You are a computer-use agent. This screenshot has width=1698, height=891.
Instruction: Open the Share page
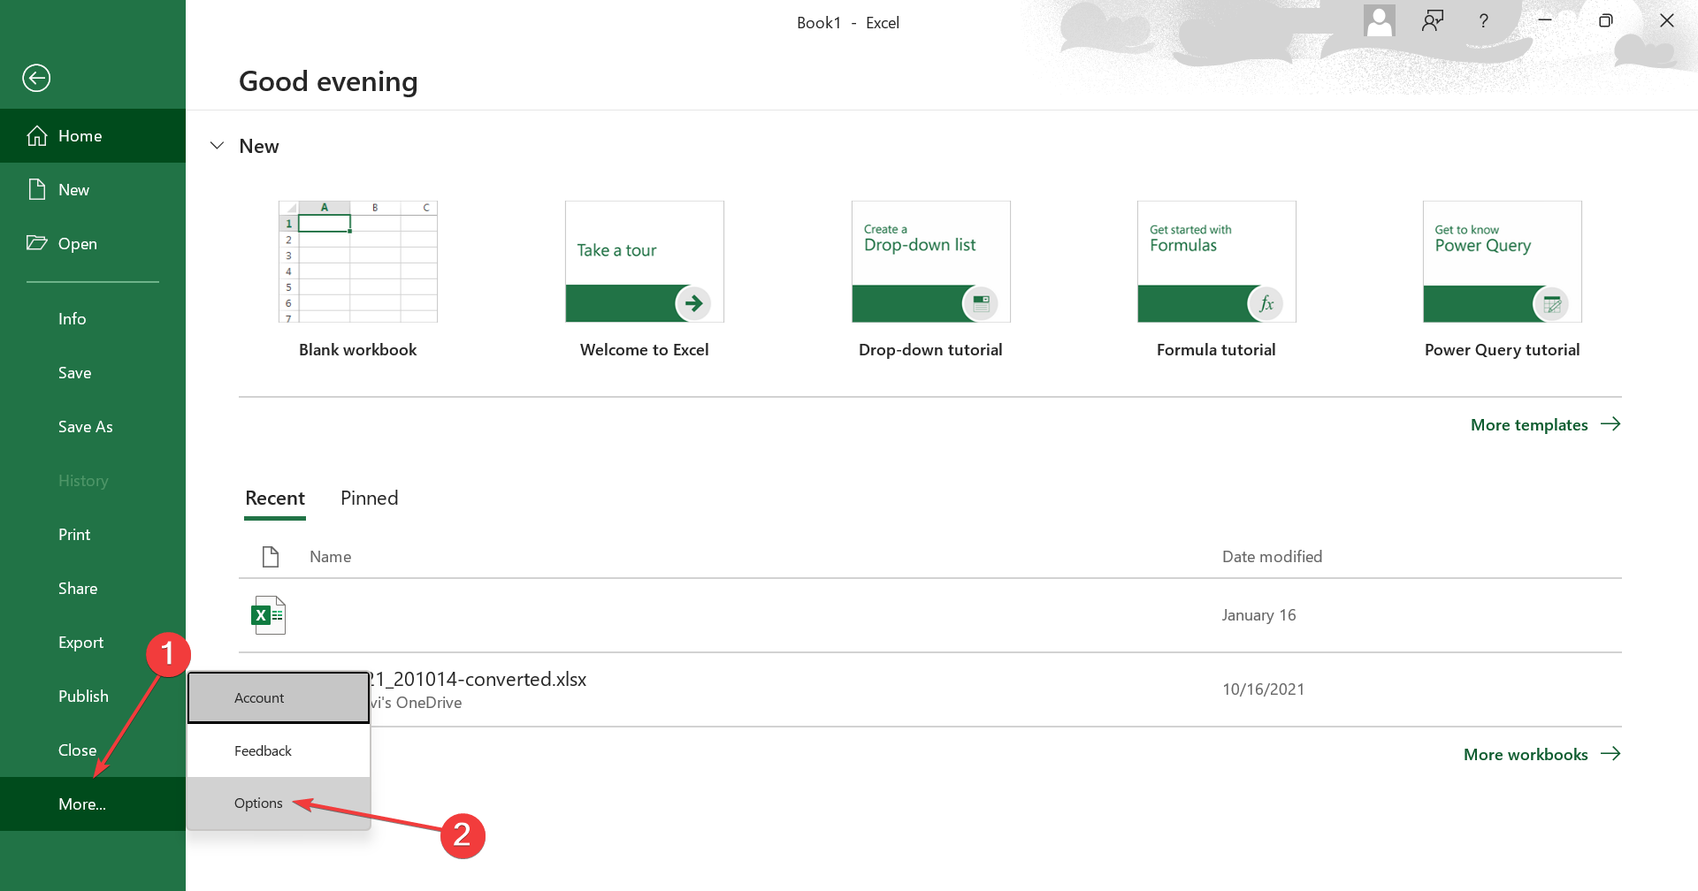[93, 589]
